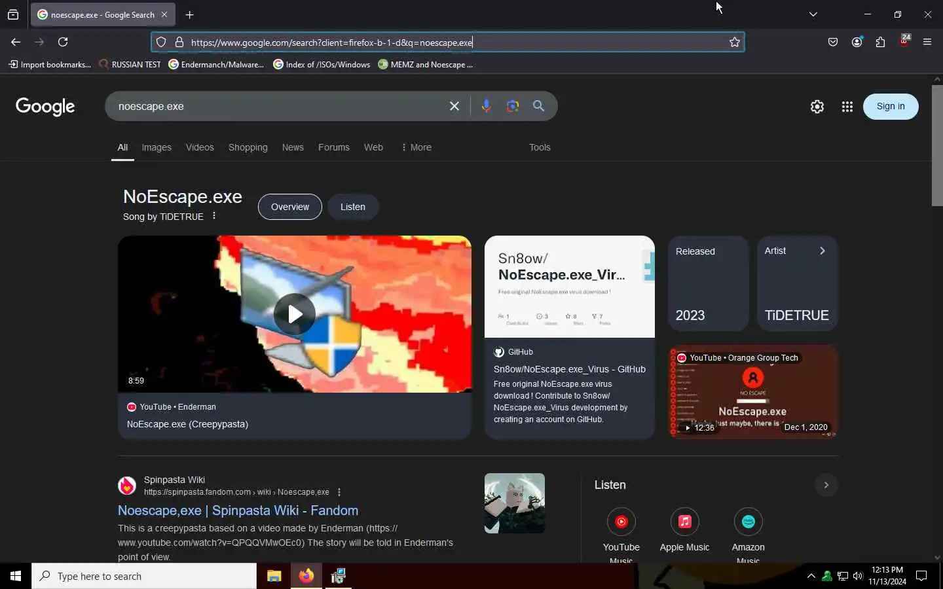Screen dimensions: 943x589
Task: Open Firefox account menu
Action: click(x=857, y=42)
